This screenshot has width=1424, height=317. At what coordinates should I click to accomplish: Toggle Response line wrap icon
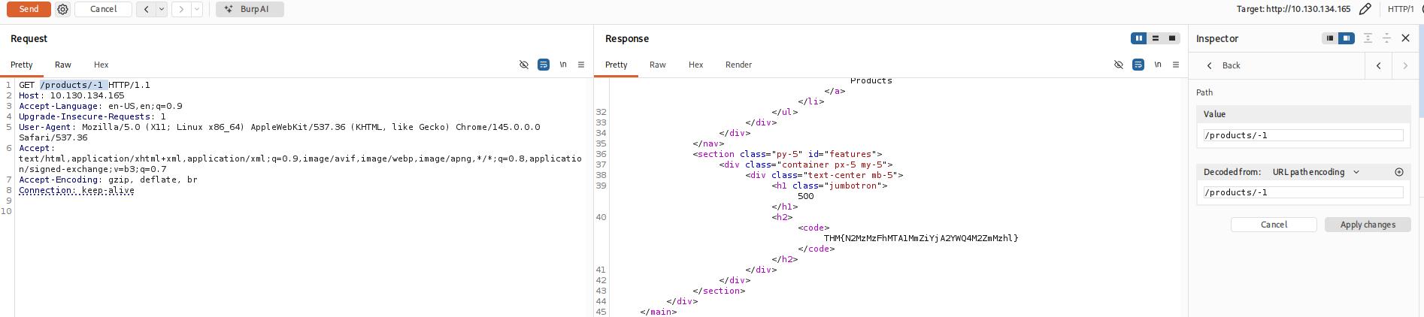pos(1138,65)
